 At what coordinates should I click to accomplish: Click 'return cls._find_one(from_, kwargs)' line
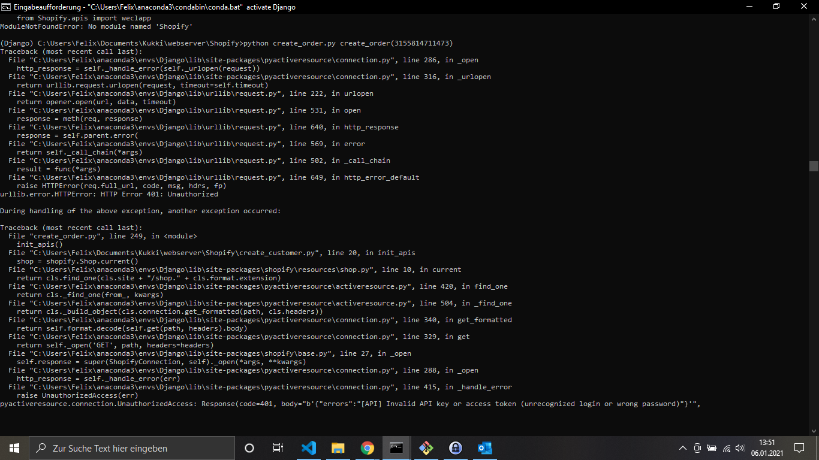90,295
